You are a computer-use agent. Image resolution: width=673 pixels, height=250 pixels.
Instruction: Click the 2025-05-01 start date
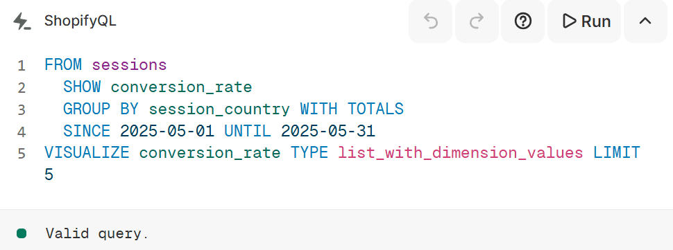(167, 131)
